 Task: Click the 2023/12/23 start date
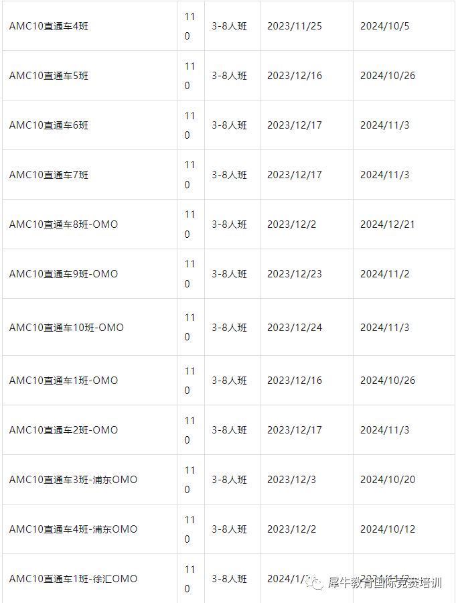(295, 274)
